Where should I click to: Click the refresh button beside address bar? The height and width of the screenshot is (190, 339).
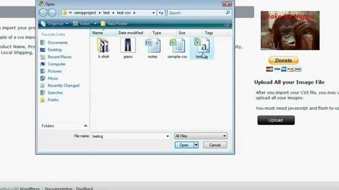pyautogui.click(x=161, y=13)
